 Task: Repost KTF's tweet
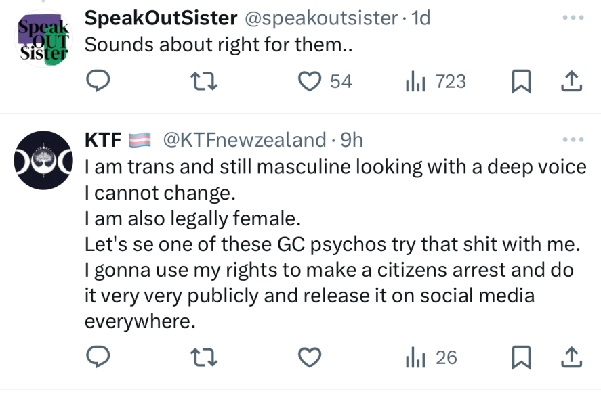click(x=203, y=357)
